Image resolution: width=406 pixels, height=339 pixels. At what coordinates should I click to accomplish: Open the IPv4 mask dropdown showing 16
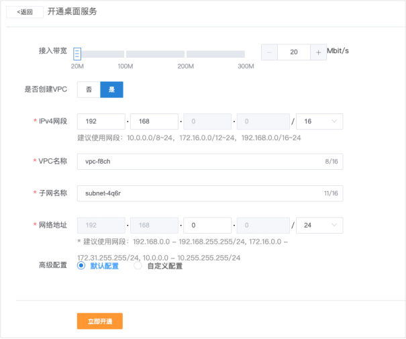point(319,122)
